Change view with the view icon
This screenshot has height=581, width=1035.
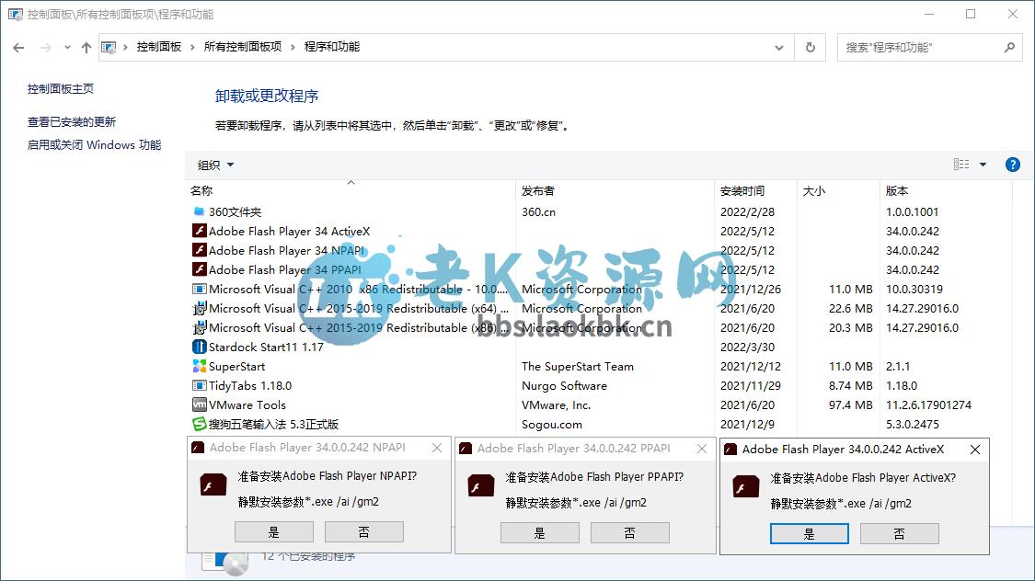(961, 165)
